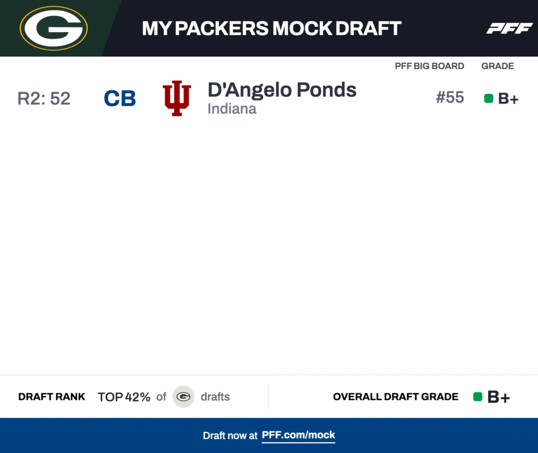Click the 'OVERALL DRAFT GRADE' label
Image resolution: width=538 pixels, height=453 pixels.
[396, 397]
